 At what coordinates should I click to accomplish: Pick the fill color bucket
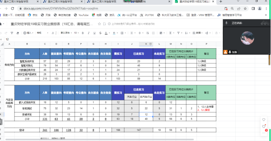[x=114, y=33]
